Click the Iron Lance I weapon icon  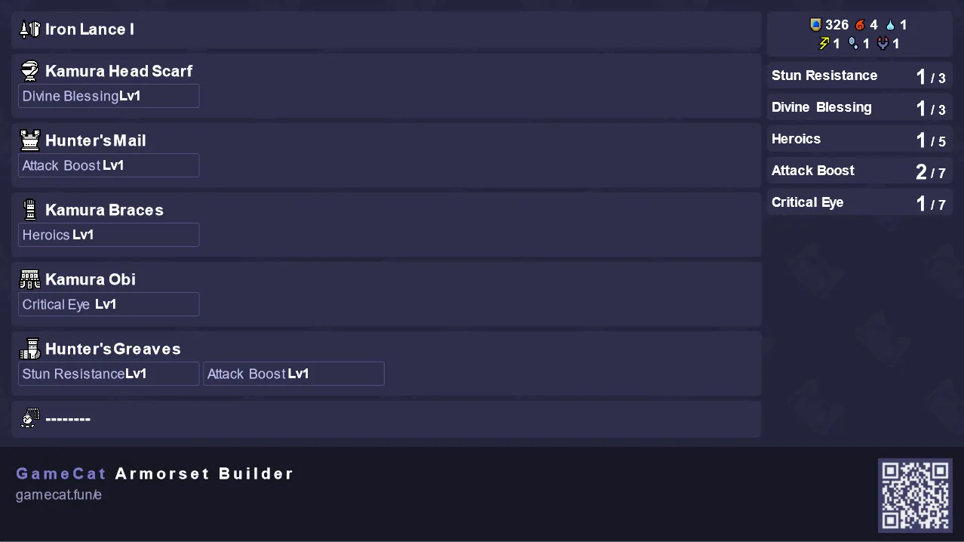(29, 29)
